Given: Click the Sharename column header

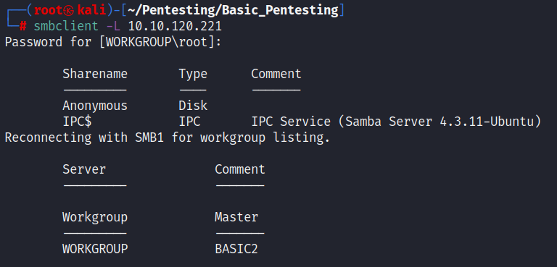Looking at the screenshot, I should 95,74.
